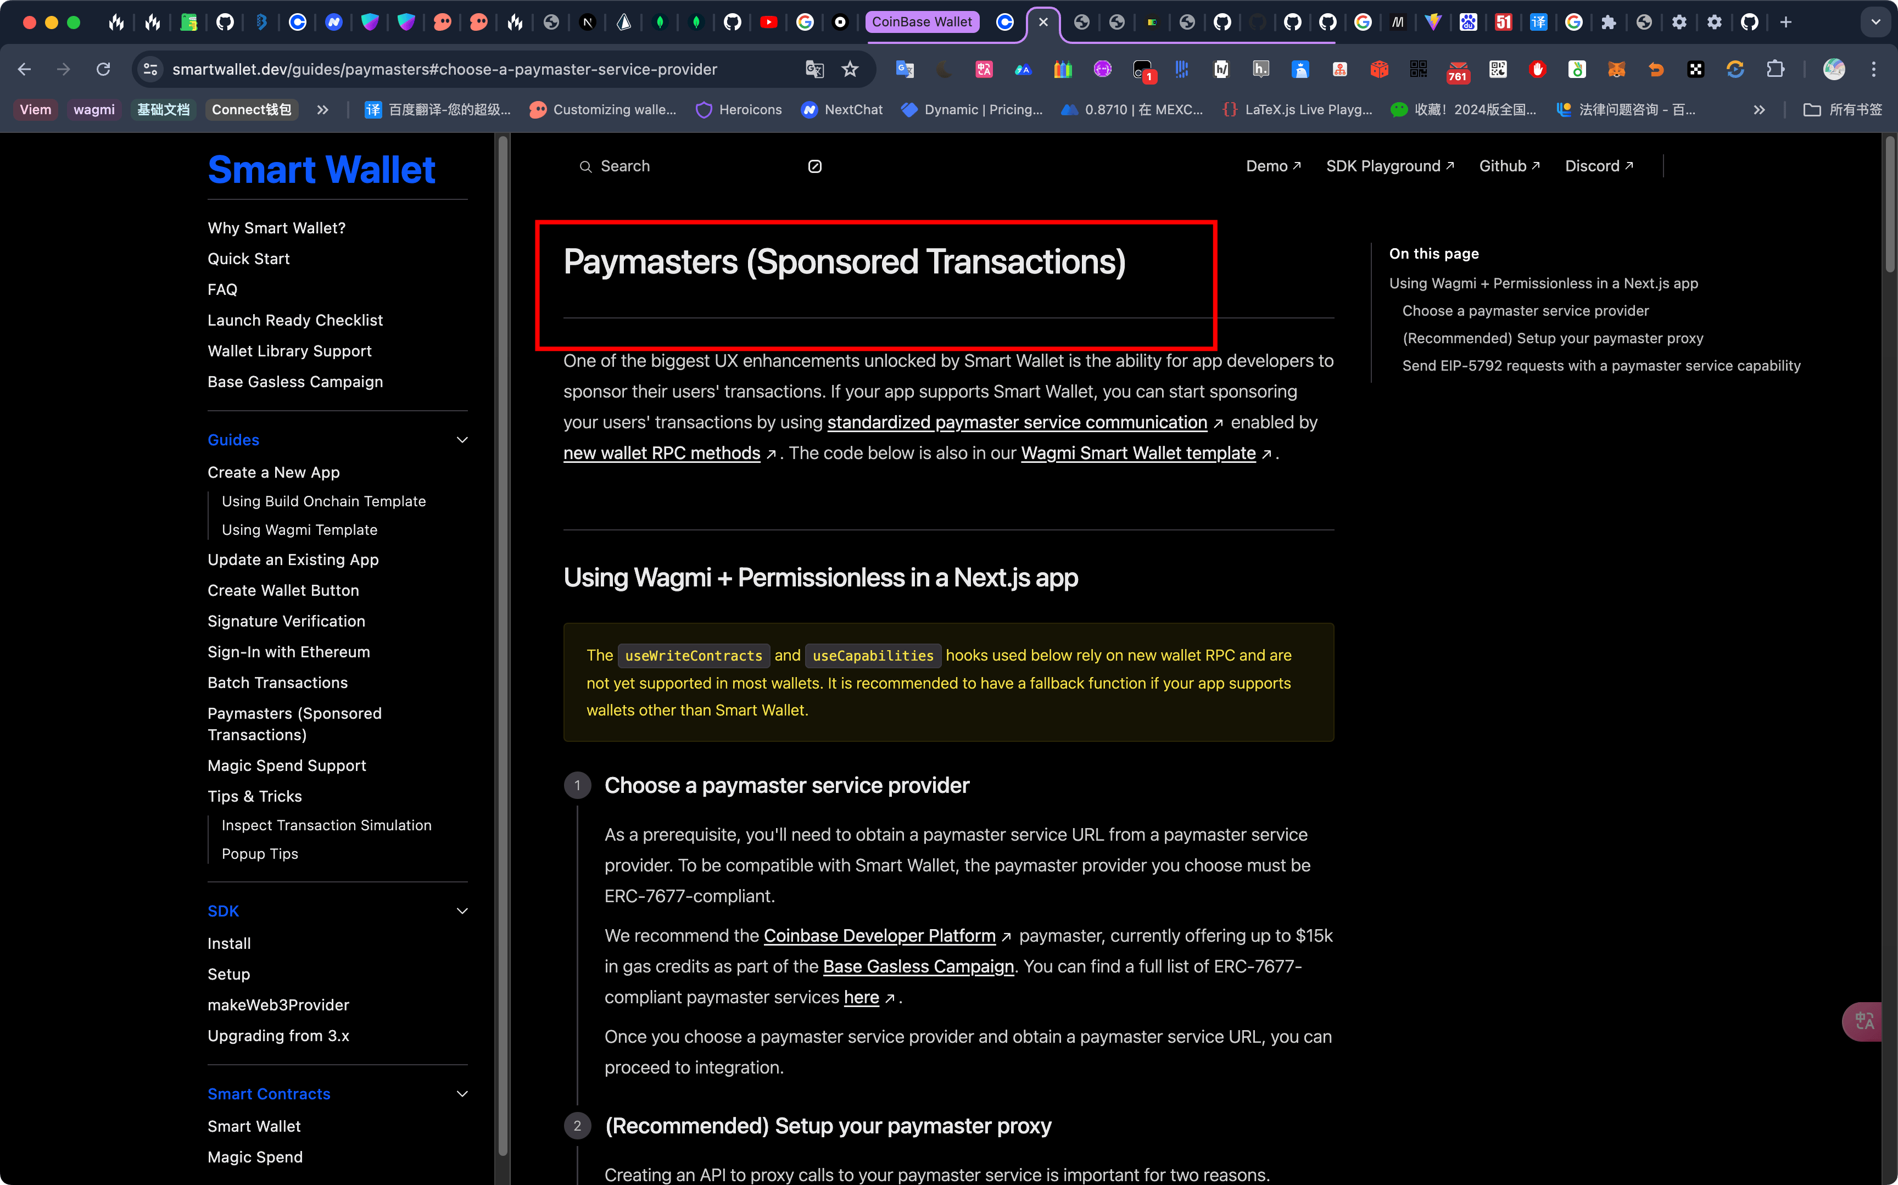
Task: Show overflow bookmarks next to 所有书签
Action: [1759, 110]
